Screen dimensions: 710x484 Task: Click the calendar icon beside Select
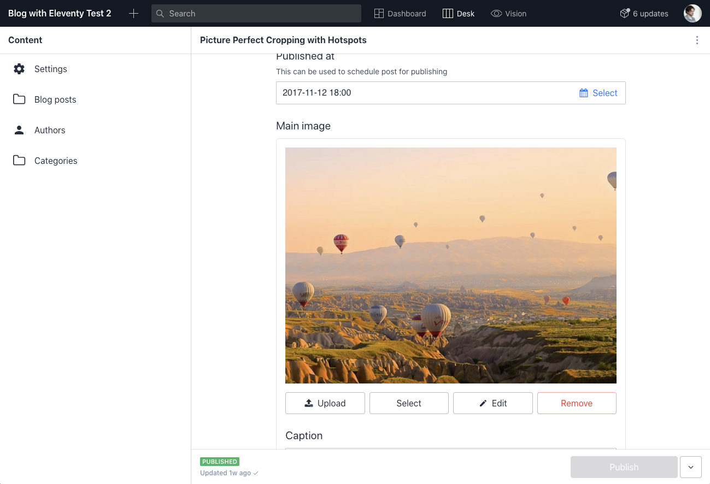[x=583, y=93]
